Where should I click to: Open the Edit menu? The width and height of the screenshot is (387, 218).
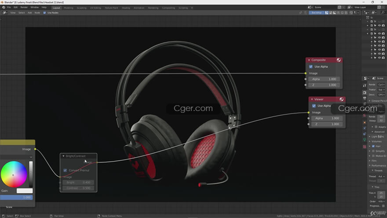click(x=15, y=7)
